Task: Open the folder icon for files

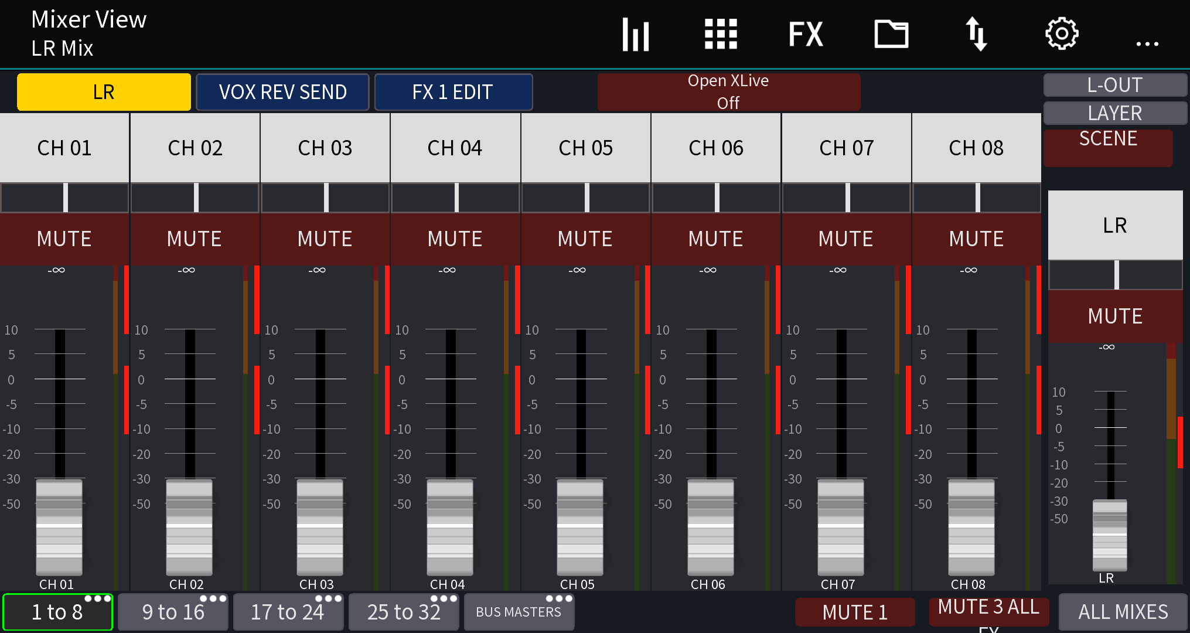Action: [891, 34]
